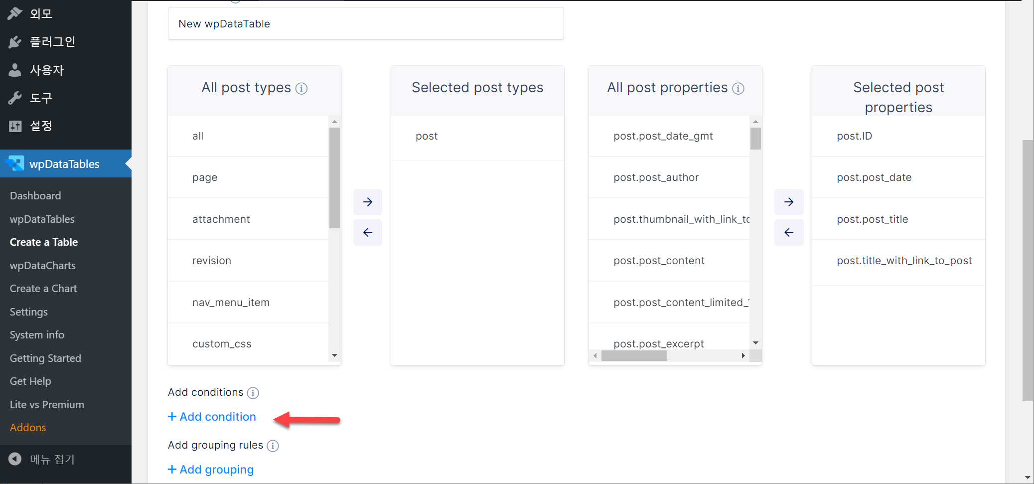
Task: Click scroll up arrow in All post properties list
Action: (x=756, y=122)
